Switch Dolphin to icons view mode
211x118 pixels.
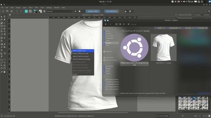pos(116,24)
